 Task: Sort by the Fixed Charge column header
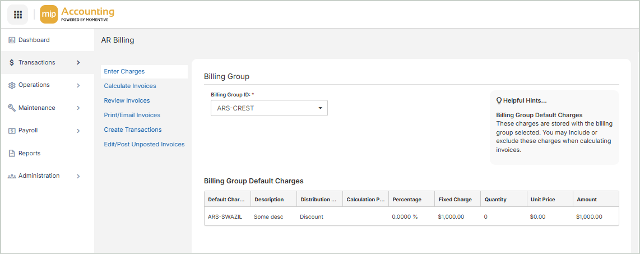point(455,200)
